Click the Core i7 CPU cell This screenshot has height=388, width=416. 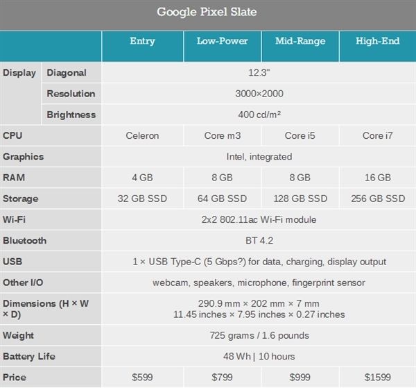tap(377, 136)
